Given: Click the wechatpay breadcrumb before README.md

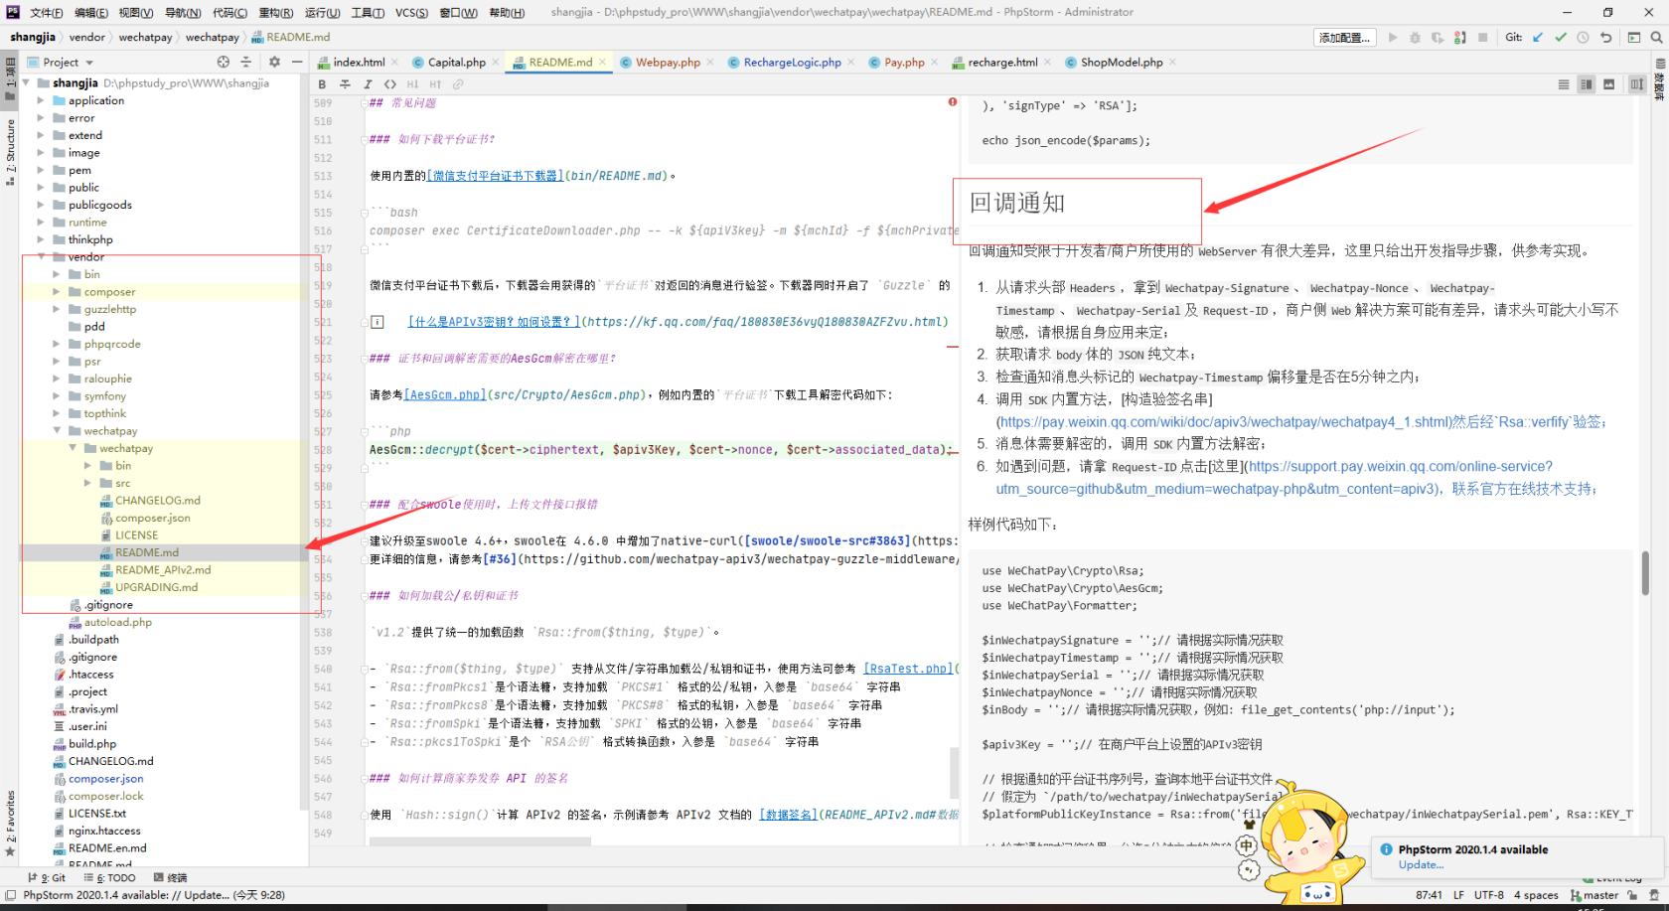Looking at the screenshot, I should coord(212,37).
